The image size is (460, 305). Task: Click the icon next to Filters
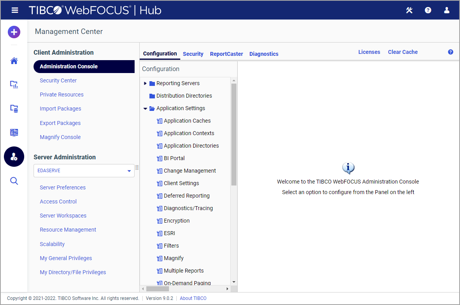[160, 246]
